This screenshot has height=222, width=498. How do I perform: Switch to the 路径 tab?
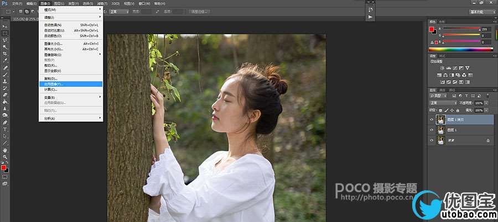click(452, 90)
